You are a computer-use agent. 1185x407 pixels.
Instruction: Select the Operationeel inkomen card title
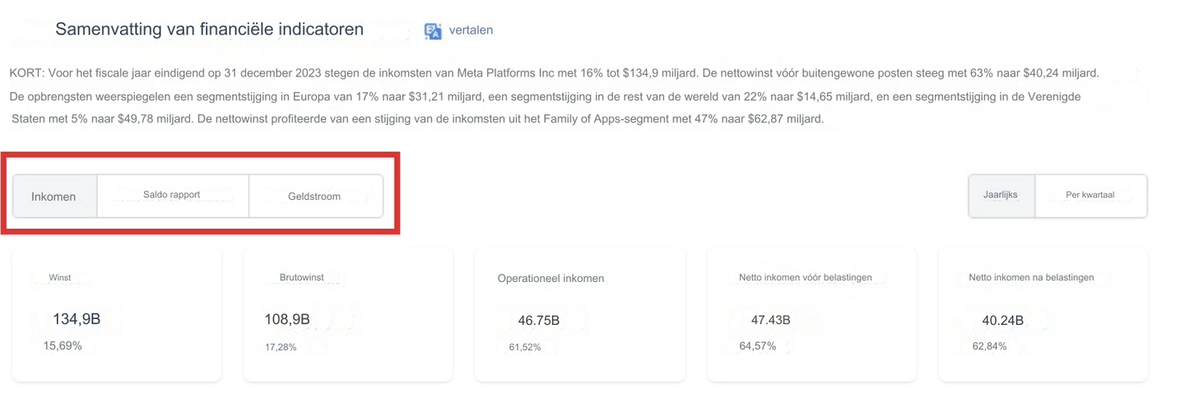click(x=551, y=279)
